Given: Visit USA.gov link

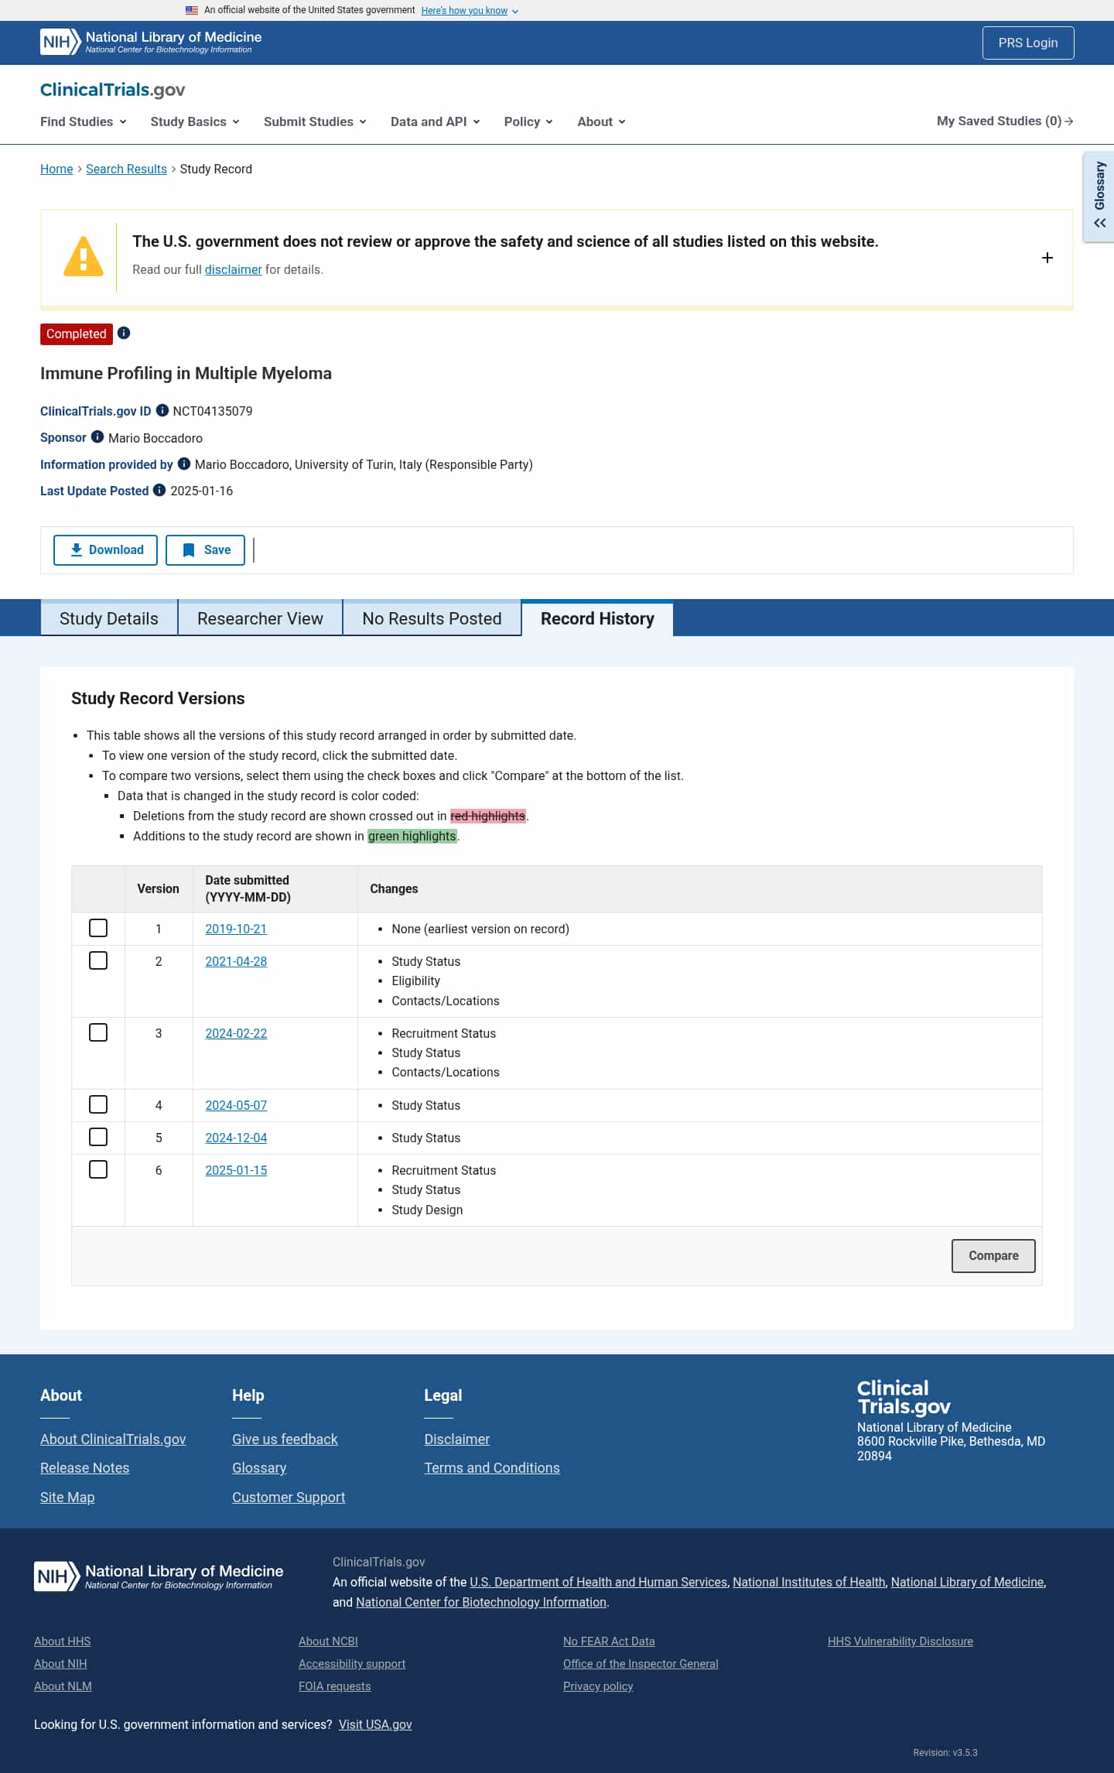Looking at the screenshot, I should 375,1724.
